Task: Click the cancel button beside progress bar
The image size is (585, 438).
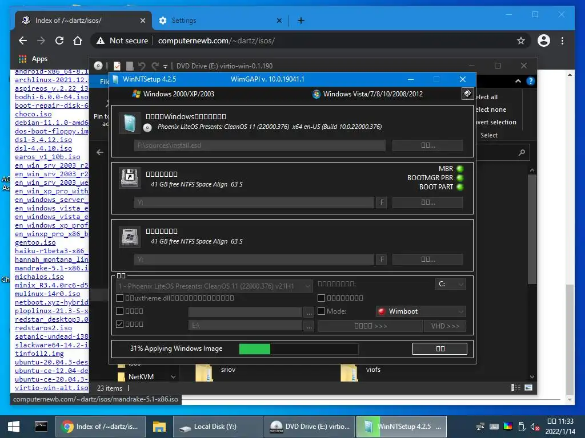Action: [440, 348]
